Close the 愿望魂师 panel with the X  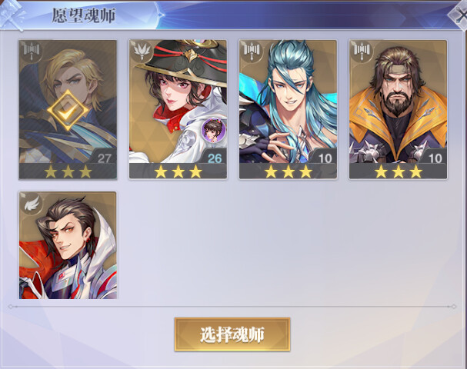click(x=460, y=15)
